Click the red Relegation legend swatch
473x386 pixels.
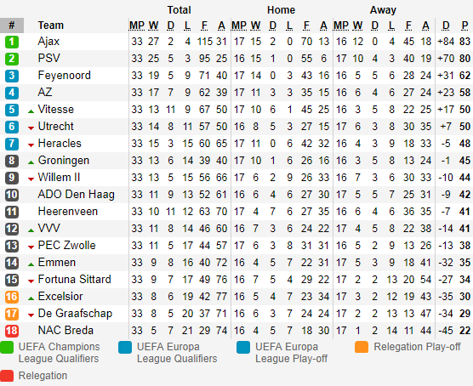coord(7,376)
